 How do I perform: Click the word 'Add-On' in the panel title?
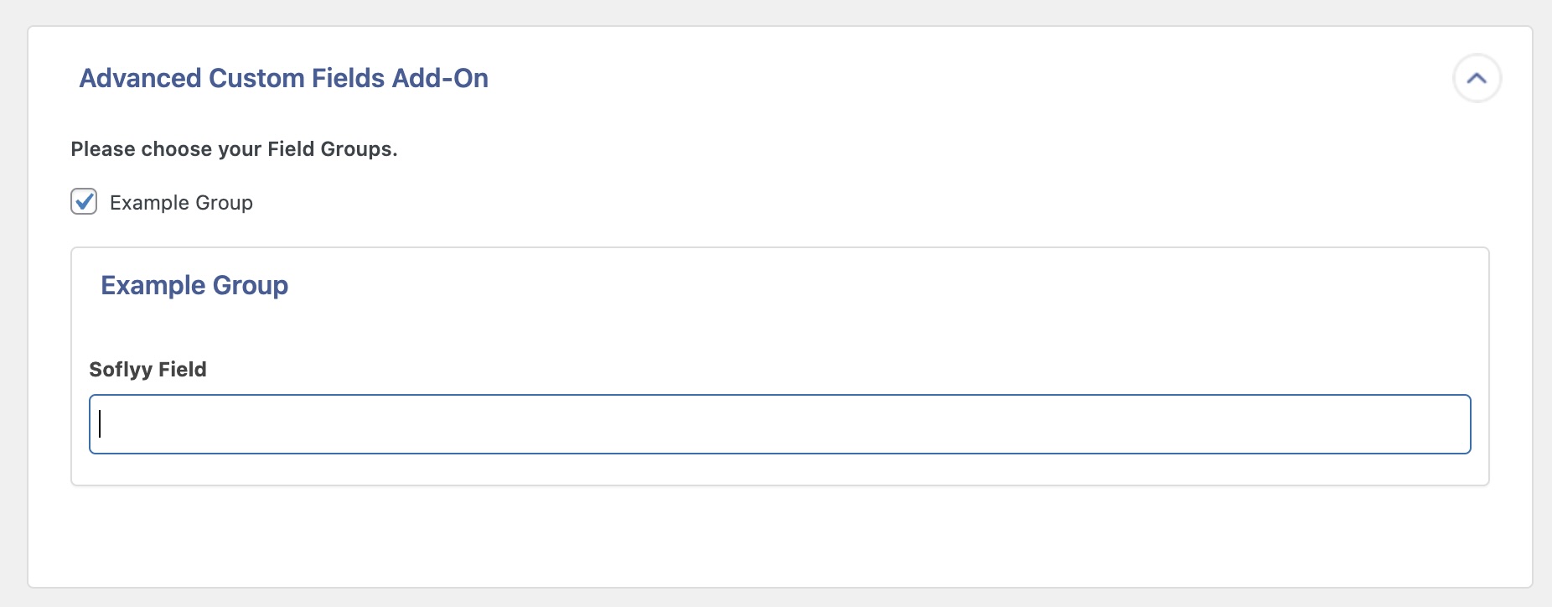pyautogui.click(x=440, y=78)
